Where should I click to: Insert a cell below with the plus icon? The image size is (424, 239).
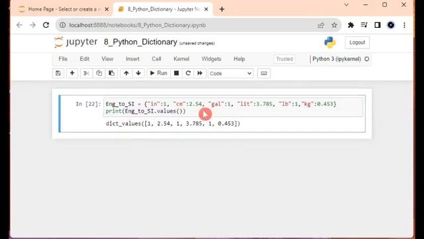(72, 73)
